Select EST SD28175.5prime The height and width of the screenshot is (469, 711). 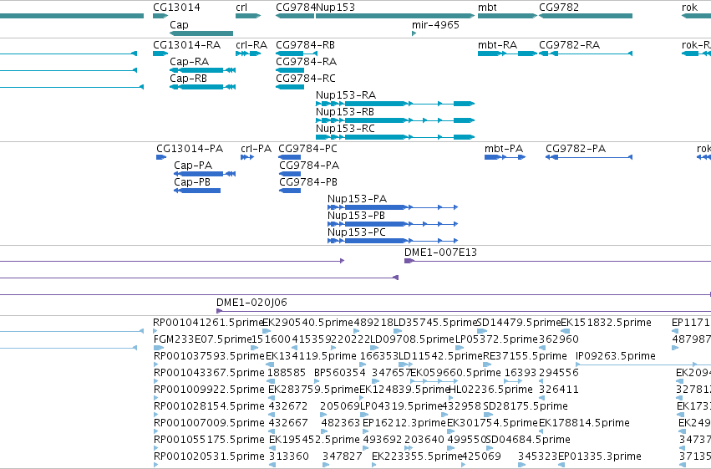pyautogui.click(x=526, y=407)
